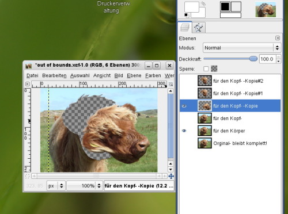Switch to the Paths tab
The height and width of the screenshot is (214, 288).
(x=199, y=28)
